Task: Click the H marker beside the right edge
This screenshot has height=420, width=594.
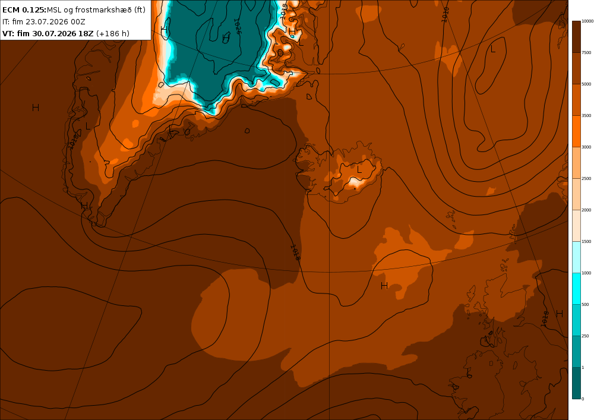Action: [x=559, y=314]
